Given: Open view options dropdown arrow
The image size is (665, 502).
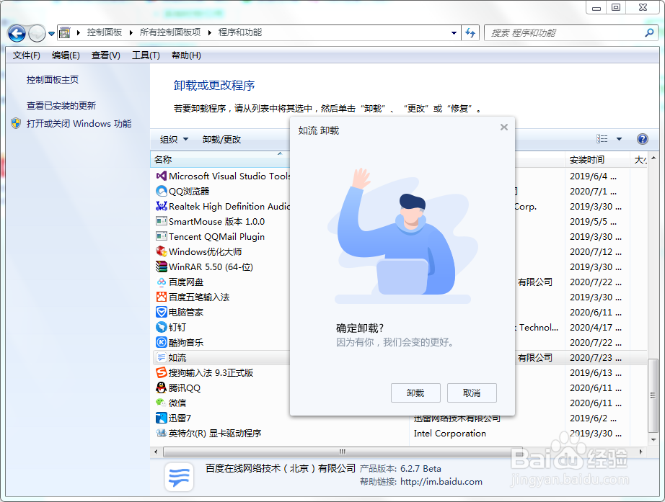Looking at the screenshot, I should [x=619, y=139].
